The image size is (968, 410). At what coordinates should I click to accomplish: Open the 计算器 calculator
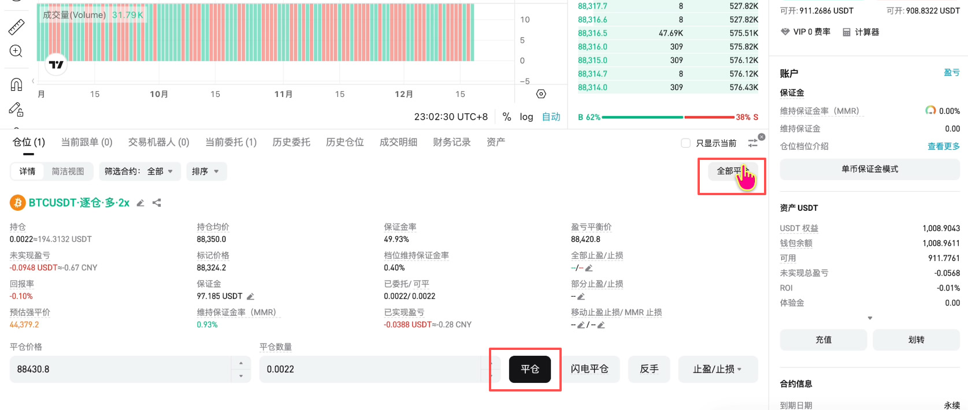point(861,32)
